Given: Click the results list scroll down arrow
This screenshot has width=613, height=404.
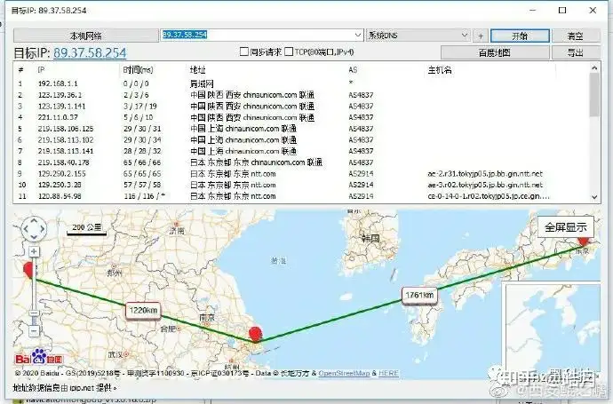Looking at the screenshot, I should click(594, 197).
